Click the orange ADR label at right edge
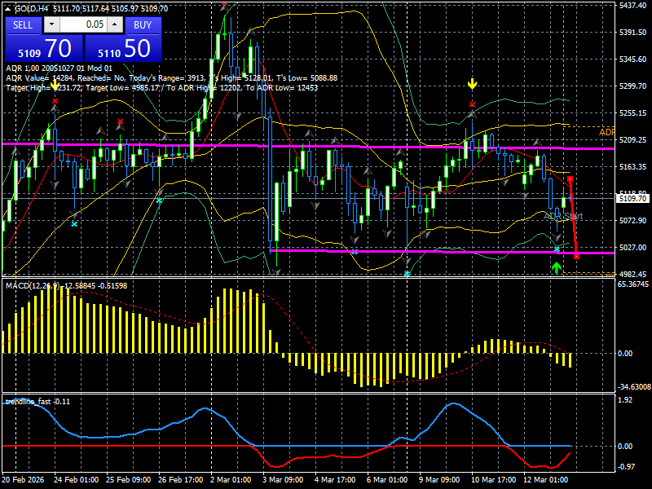This screenshot has height=489, width=652. click(606, 132)
